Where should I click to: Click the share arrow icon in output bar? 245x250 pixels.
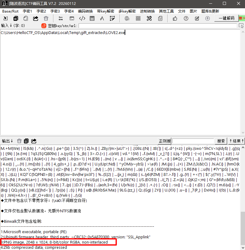coord(34,141)
